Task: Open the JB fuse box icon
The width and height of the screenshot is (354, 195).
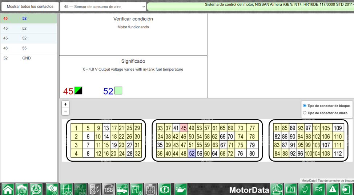Action: point(136,189)
